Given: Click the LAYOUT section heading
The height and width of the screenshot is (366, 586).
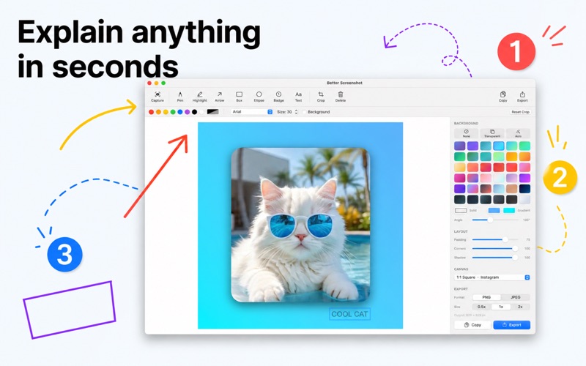Looking at the screenshot, I should click(x=461, y=231).
